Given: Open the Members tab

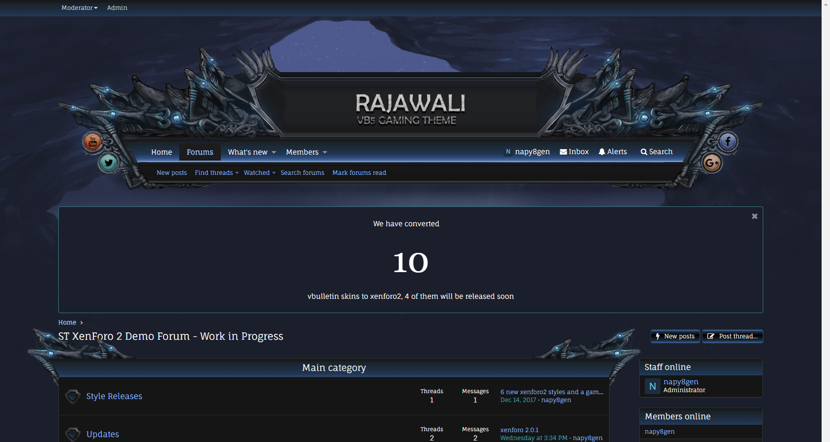Looking at the screenshot, I should 302,152.
